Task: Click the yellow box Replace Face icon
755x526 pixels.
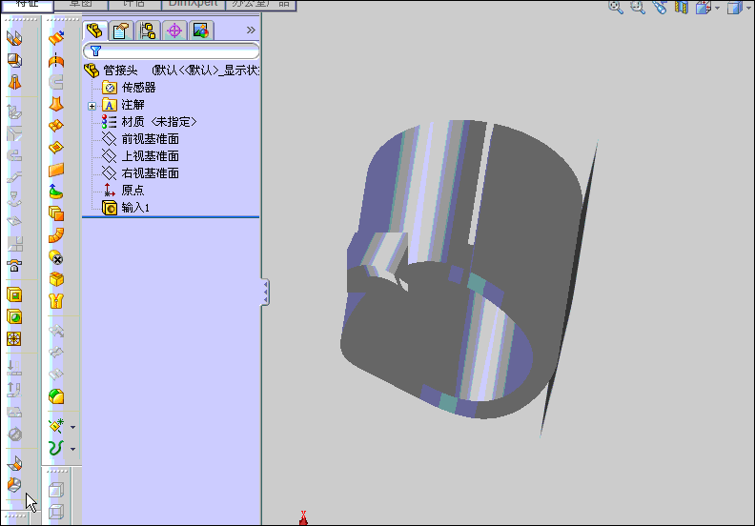Action: click(x=56, y=279)
